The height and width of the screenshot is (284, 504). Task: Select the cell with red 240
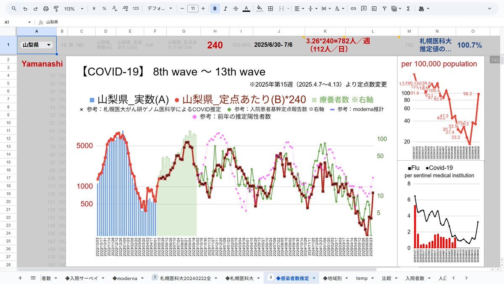click(x=215, y=45)
